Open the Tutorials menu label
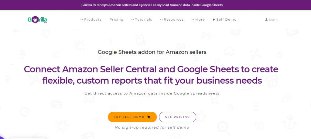The height and width of the screenshot is (139, 311). (x=143, y=20)
